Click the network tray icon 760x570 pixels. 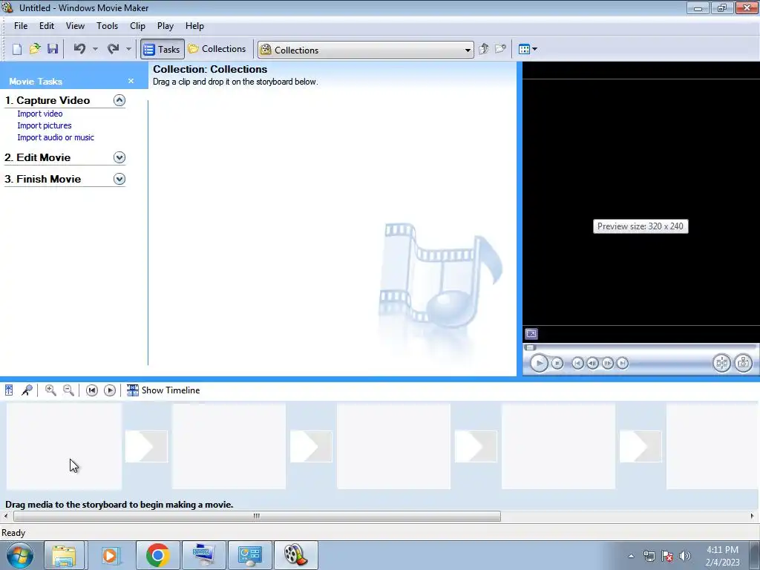(649, 556)
